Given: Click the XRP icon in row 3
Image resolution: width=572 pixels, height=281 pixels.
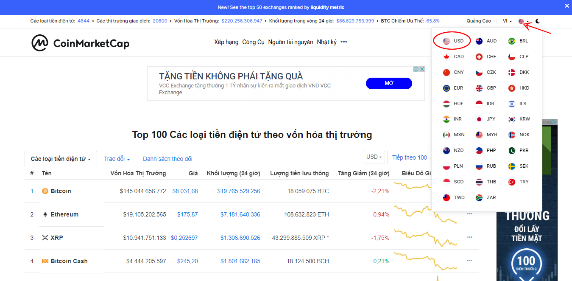Looking at the screenshot, I should pyautogui.click(x=45, y=238).
